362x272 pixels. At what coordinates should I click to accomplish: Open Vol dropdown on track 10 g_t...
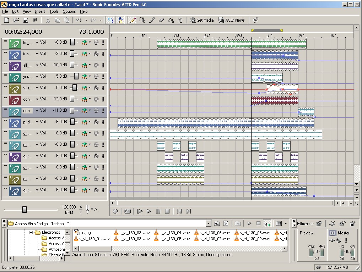37,145
